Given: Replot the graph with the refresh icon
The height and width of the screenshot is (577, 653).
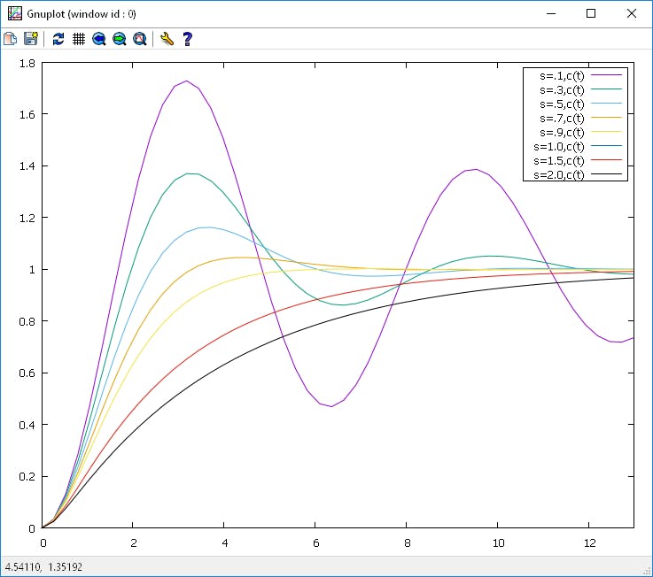Looking at the screenshot, I should click(58, 39).
